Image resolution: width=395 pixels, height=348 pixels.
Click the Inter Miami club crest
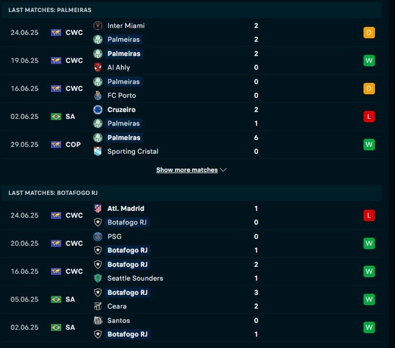[x=98, y=26]
